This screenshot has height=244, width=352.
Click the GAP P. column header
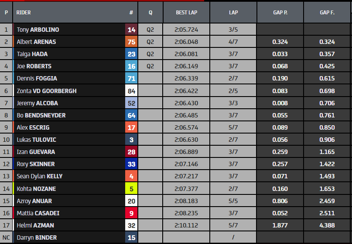[280, 13]
